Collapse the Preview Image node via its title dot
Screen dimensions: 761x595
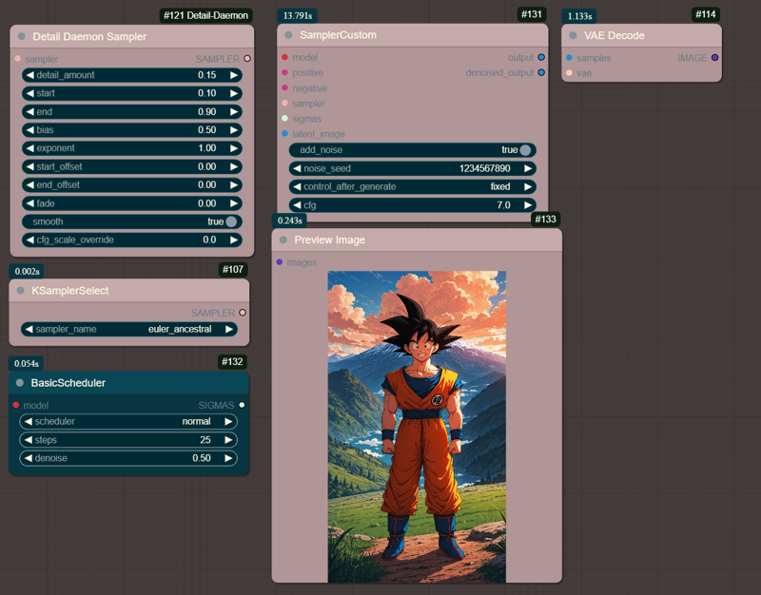click(283, 240)
